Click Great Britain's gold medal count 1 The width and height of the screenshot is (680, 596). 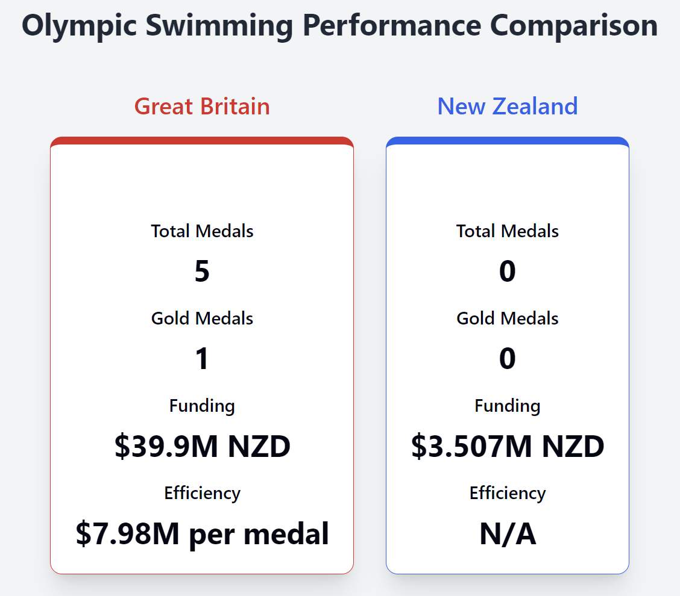(202, 359)
